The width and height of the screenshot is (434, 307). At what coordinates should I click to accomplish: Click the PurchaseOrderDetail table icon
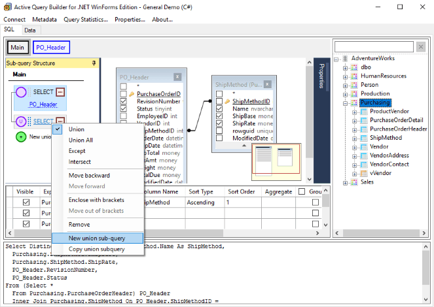(x=364, y=120)
